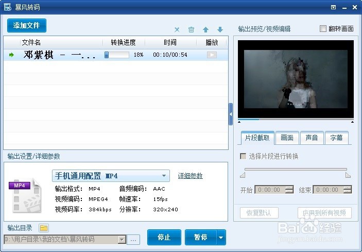Click the 恢复默认 button

[x=259, y=213]
